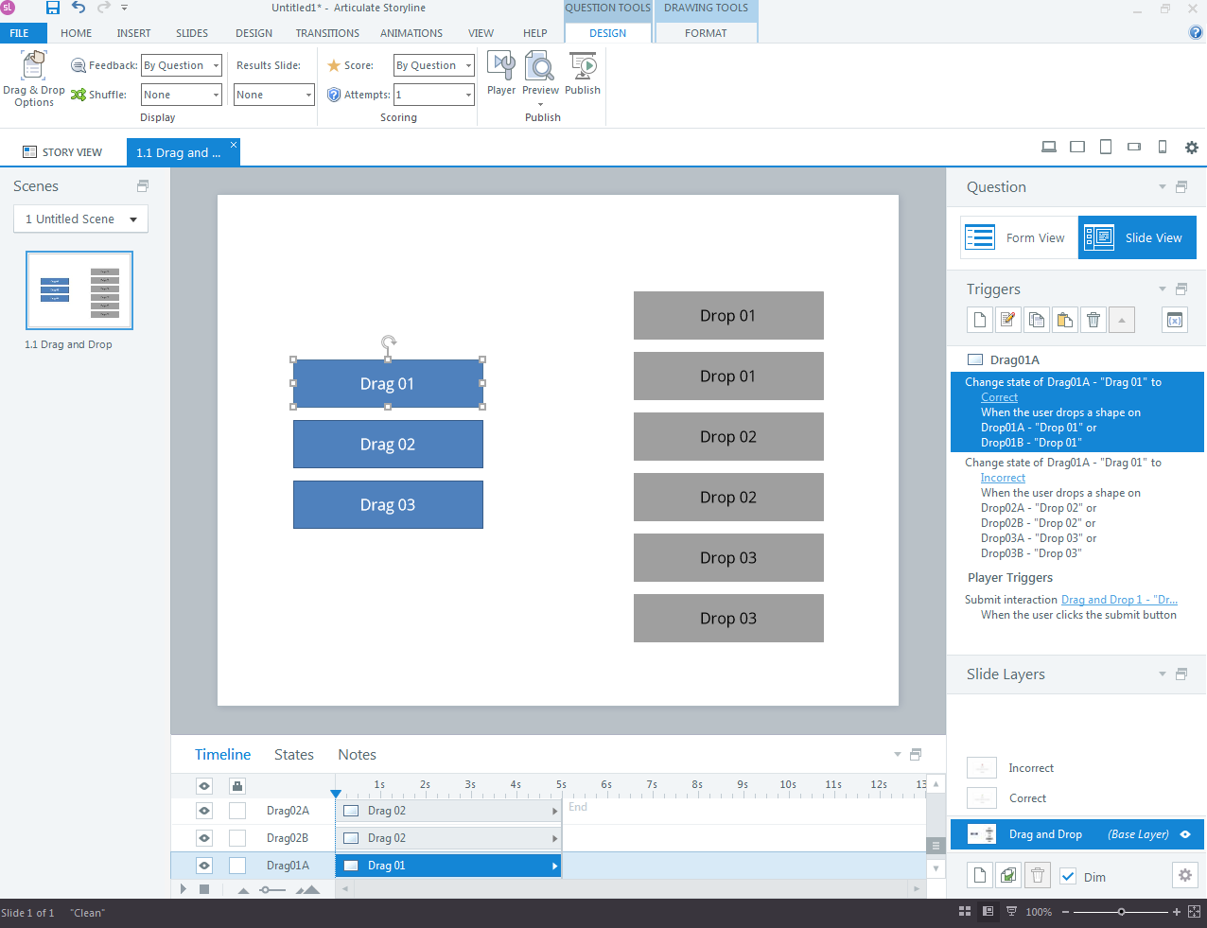
Task: Select the Drag and Drop slide thumbnail
Action: 79,290
